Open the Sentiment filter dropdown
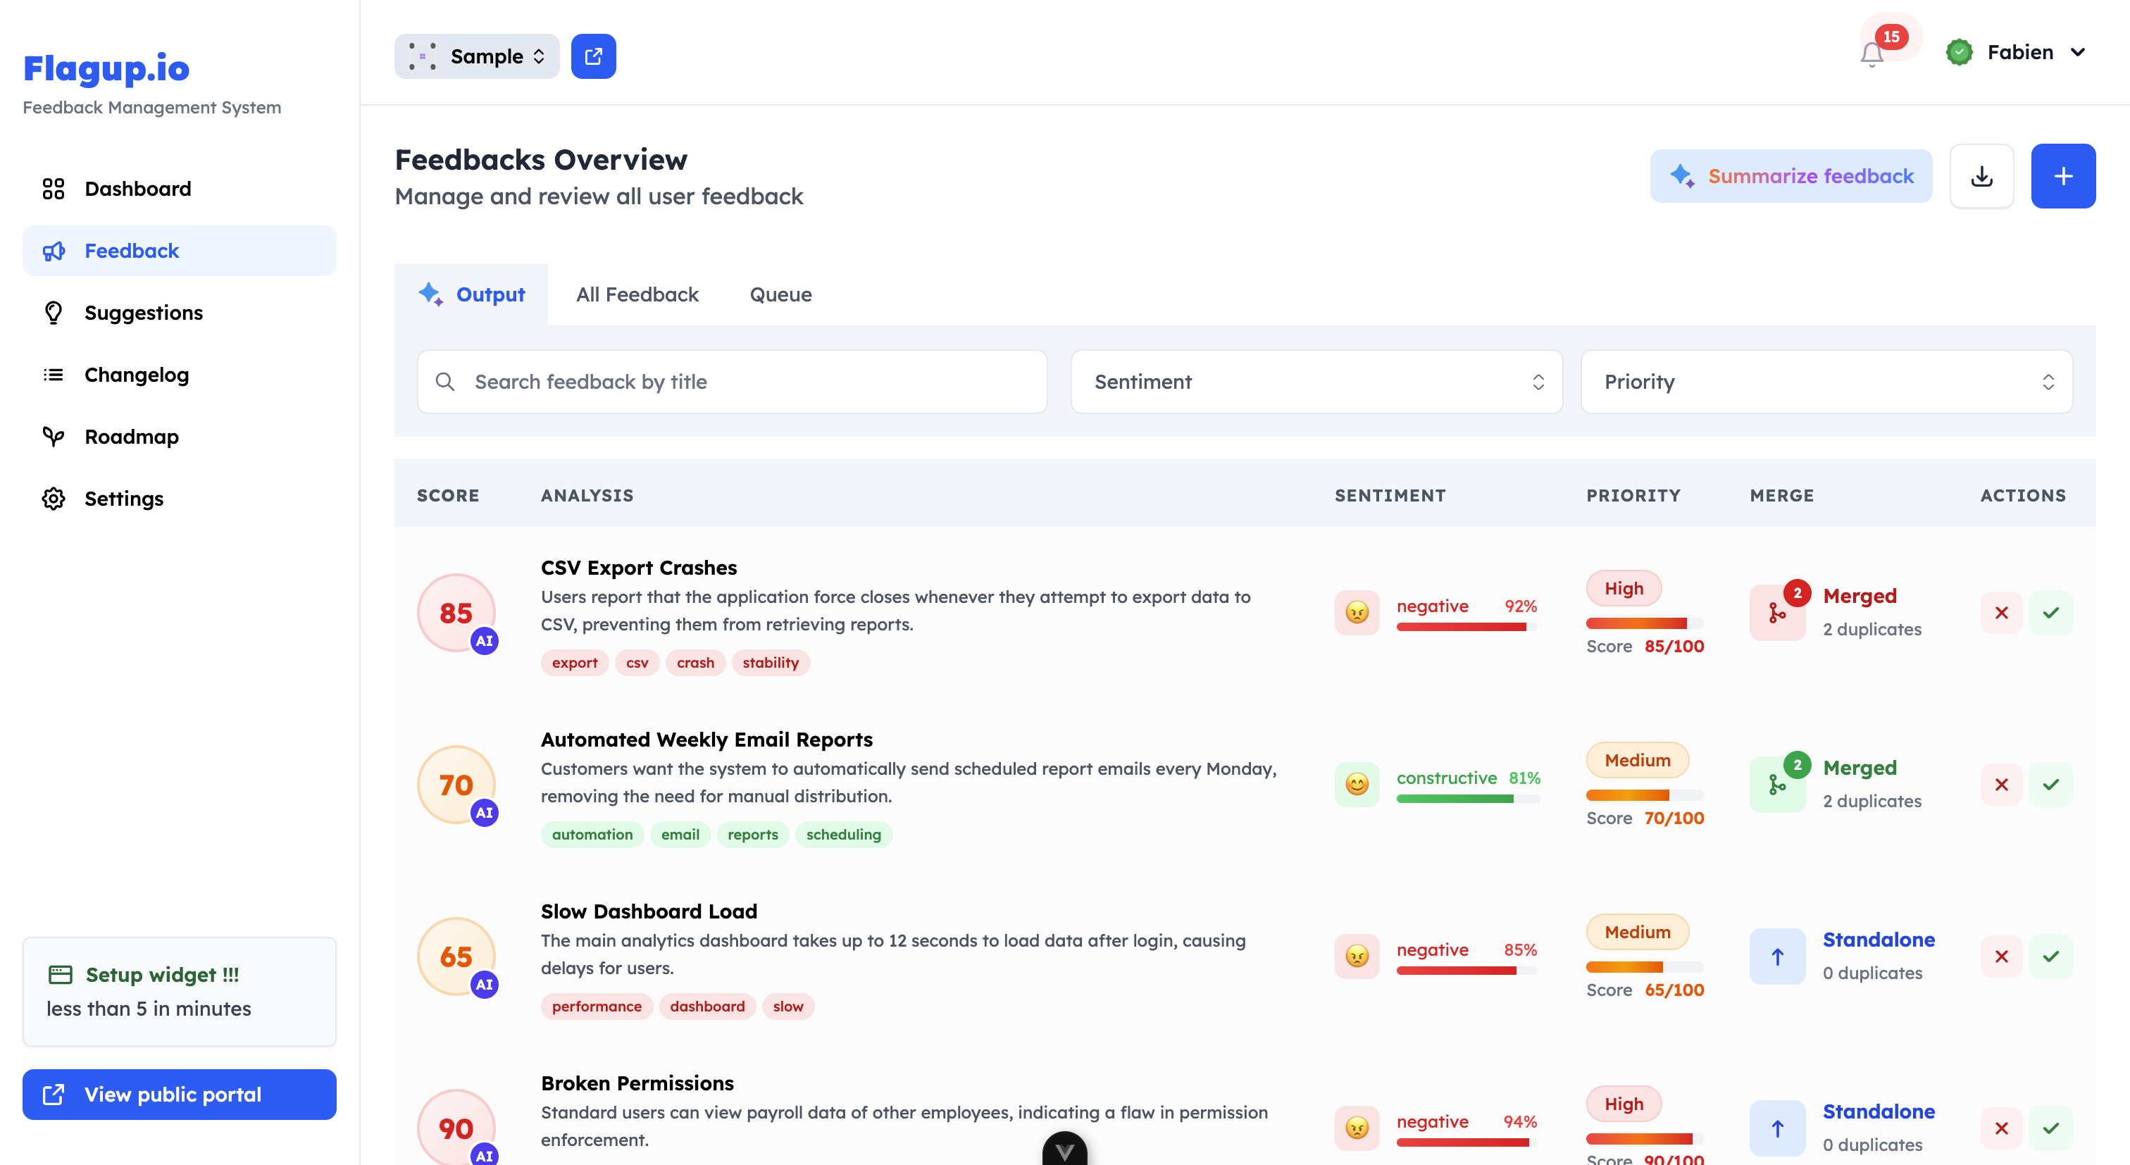 [x=1316, y=382]
